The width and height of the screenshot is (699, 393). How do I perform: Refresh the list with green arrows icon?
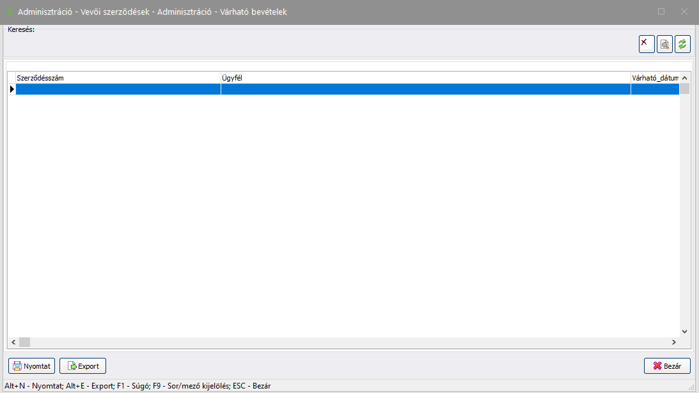(683, 44)
